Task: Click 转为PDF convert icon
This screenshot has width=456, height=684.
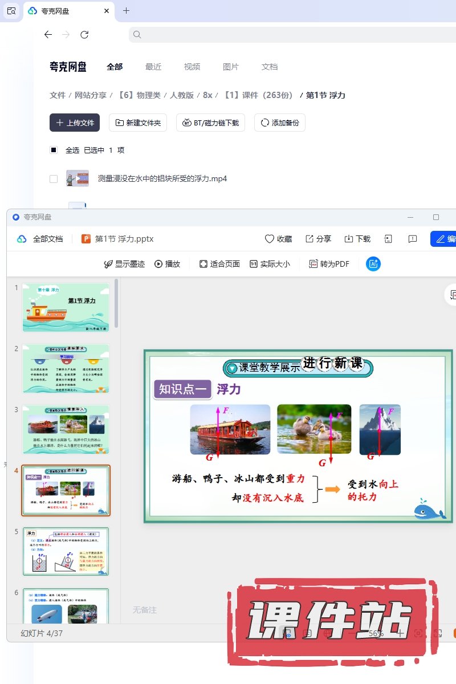Action: [x=313, y=264]
